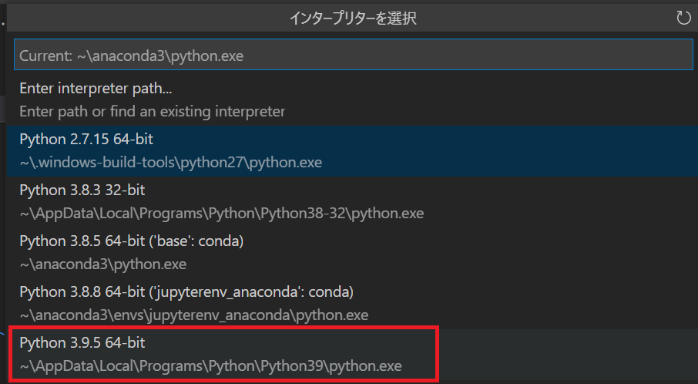This screenshot has height=384, width=698.
Task: Click the refresh interpreter list icon
Action: click(x=683, y=18)
